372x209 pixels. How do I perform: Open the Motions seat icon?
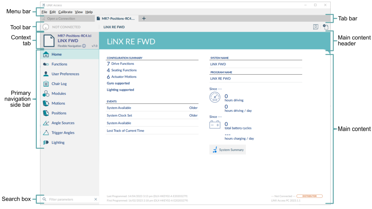pos(46,103)
